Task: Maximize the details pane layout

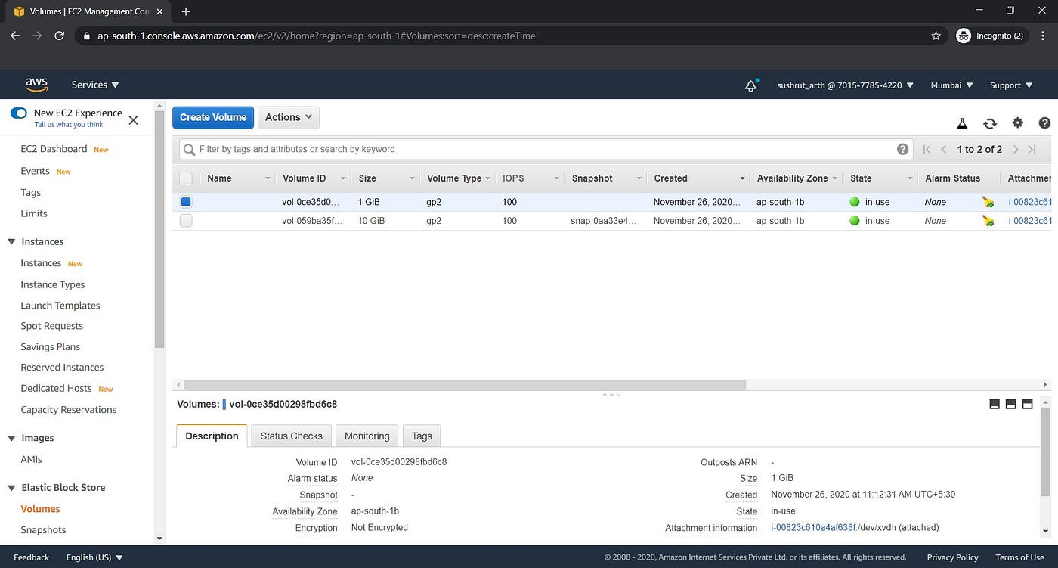Action: [1027, 405]
